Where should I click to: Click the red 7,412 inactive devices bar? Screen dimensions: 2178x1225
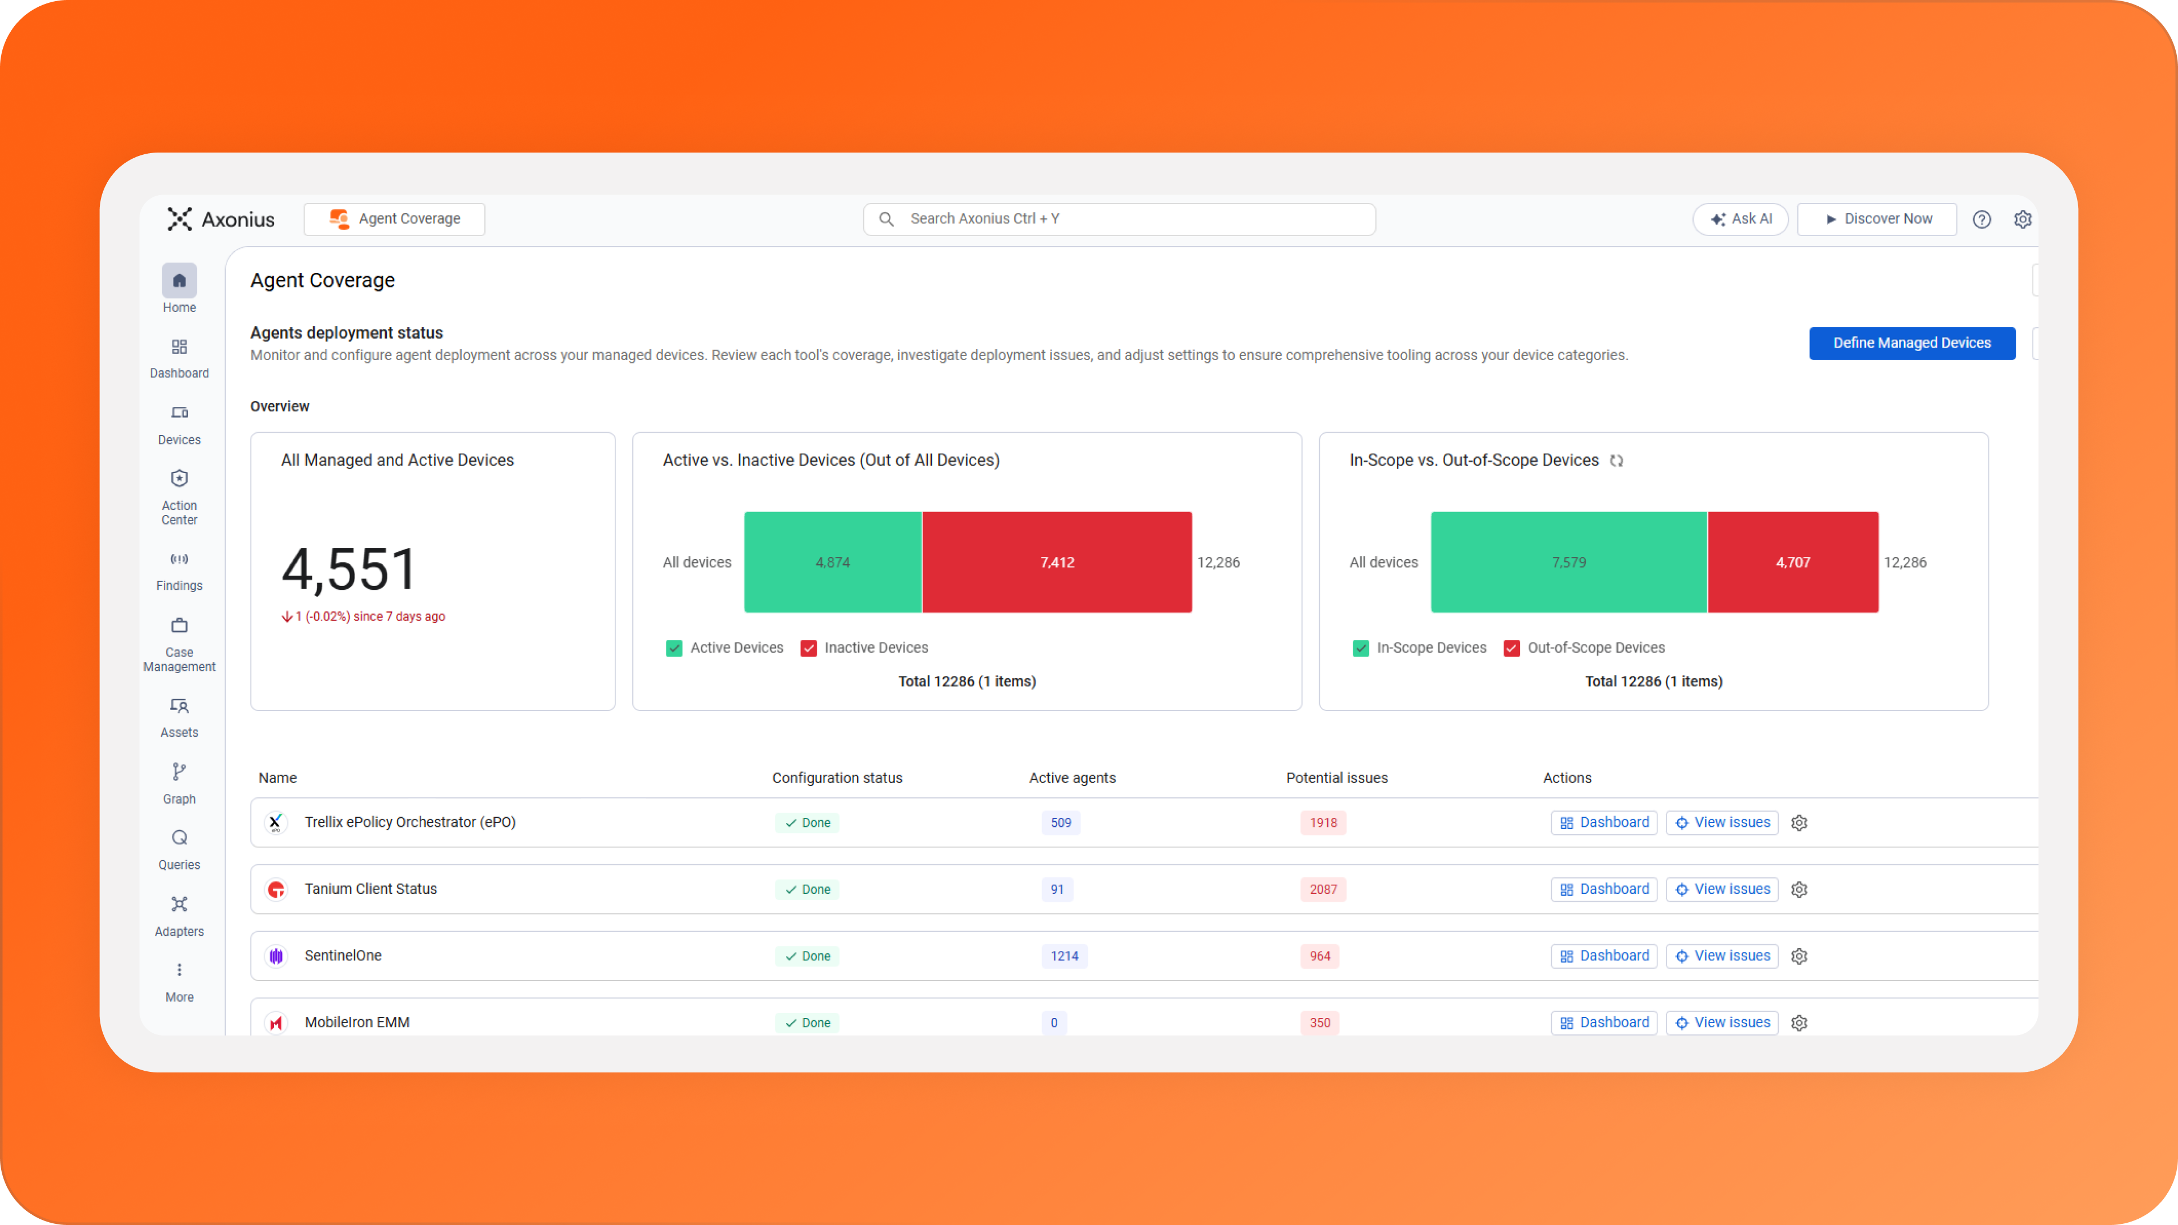point(1057,562)
